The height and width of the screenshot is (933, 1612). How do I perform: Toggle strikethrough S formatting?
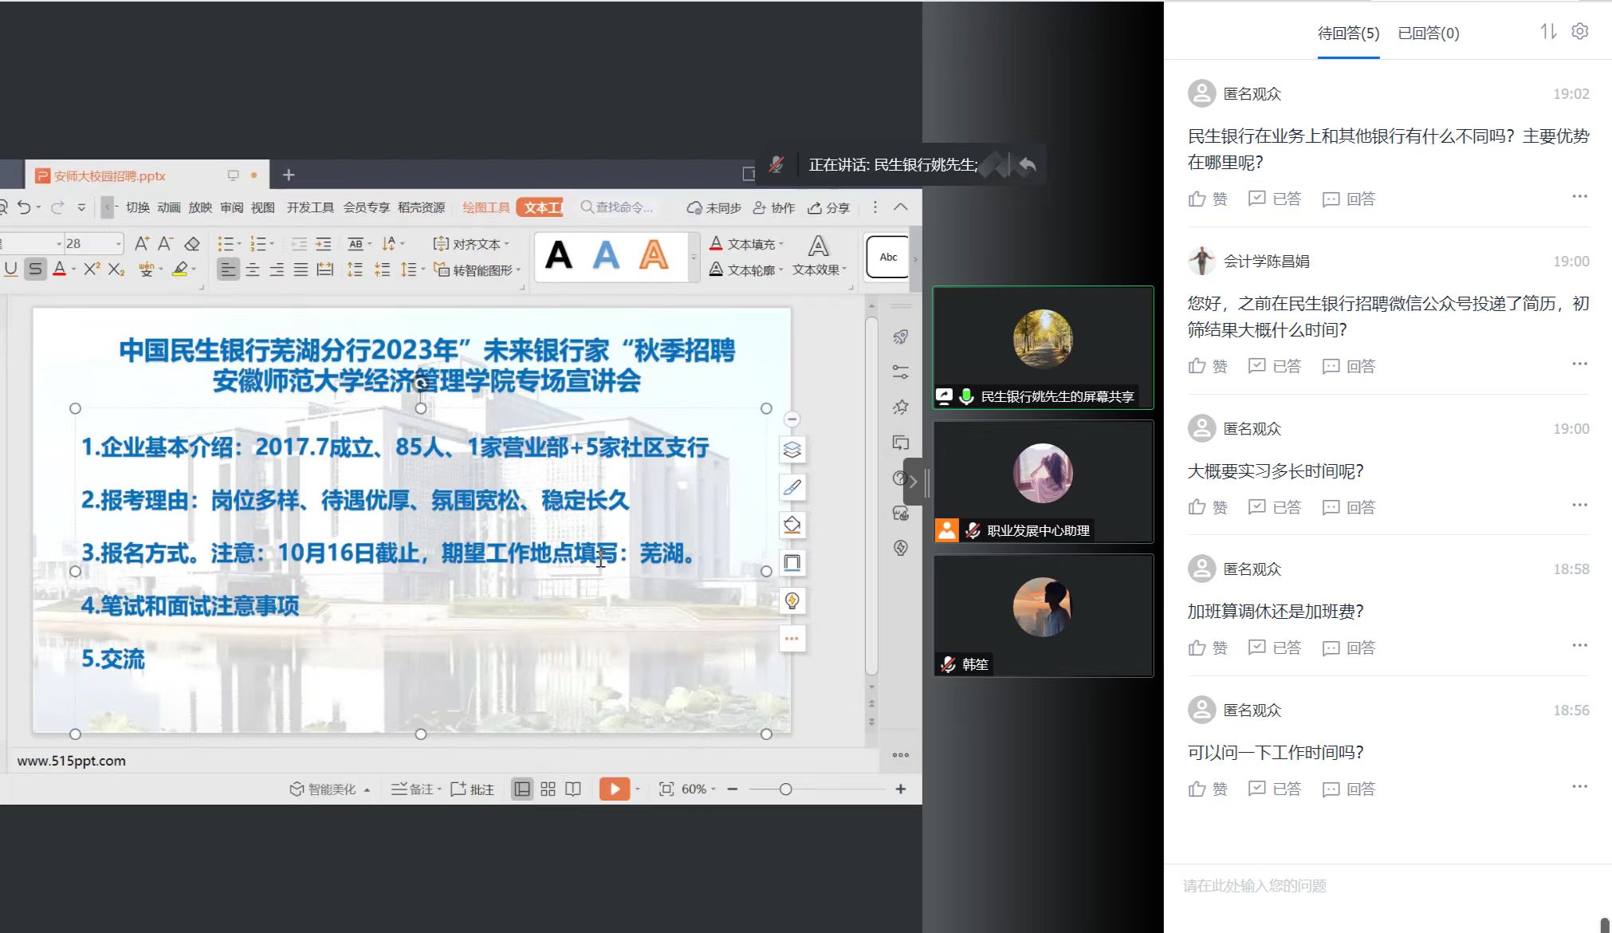pos(35,270)
